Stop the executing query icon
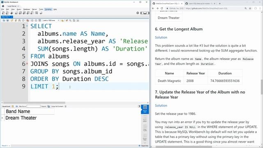Viewport: 263px width, 148px height. (23, 21)
